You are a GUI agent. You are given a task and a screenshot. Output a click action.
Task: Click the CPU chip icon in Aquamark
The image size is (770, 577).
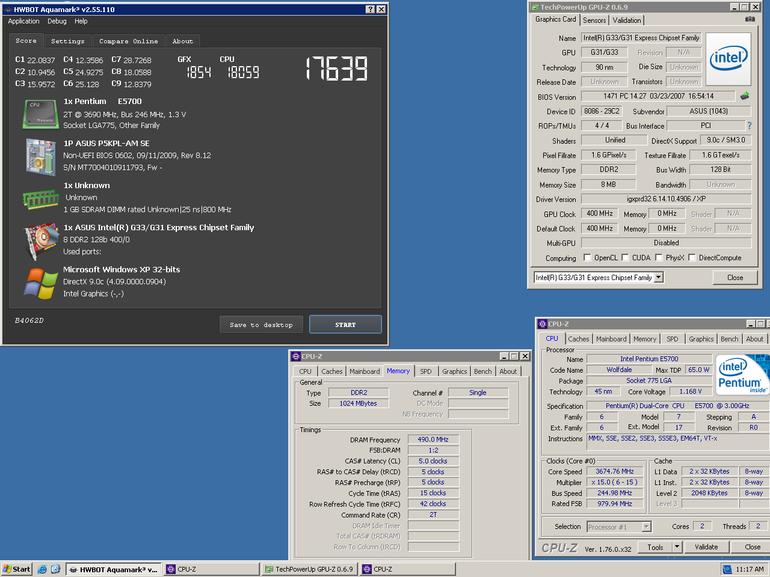[40, 114]
